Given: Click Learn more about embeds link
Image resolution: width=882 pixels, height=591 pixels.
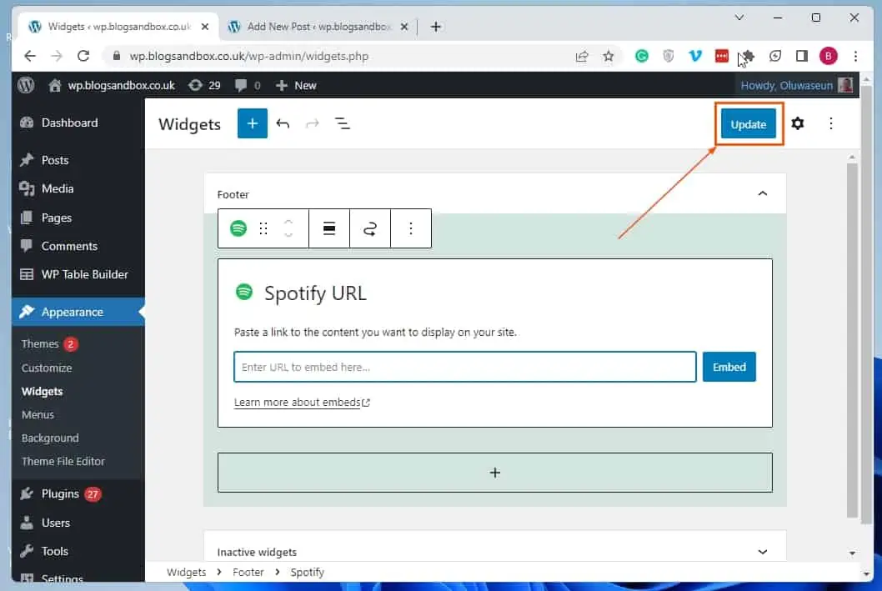Looking at the screenshot, I should 302,403.
